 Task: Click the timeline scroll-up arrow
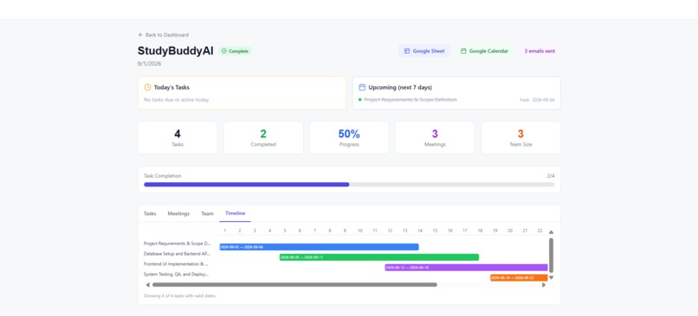[551, 232]
